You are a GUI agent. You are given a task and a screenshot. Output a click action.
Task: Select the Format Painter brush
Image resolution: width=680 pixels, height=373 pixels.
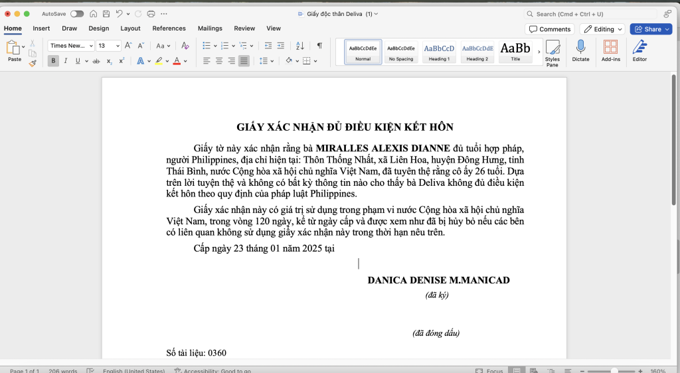[33, 64]
